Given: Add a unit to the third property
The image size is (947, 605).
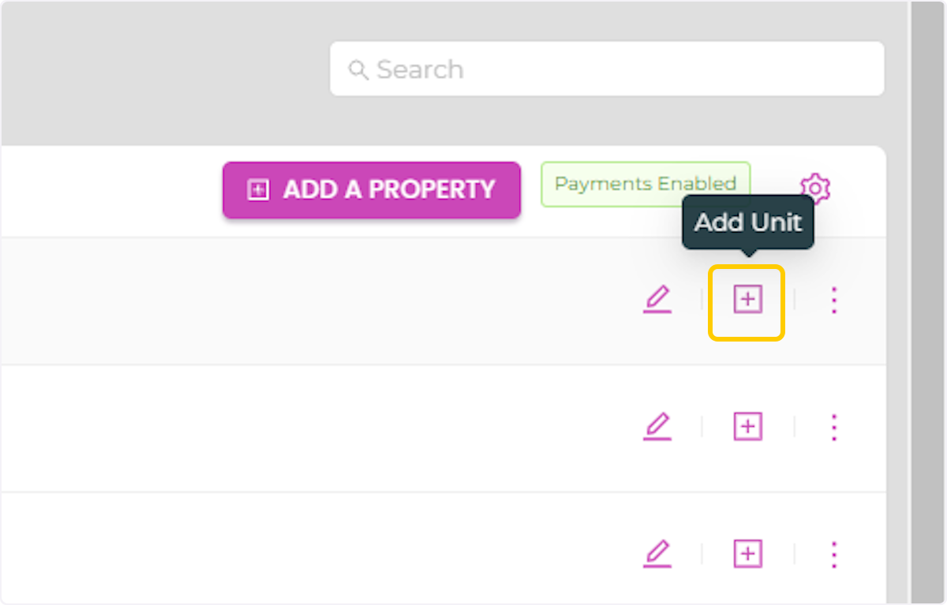Looking at the screenshot, I should coord(747,555).
